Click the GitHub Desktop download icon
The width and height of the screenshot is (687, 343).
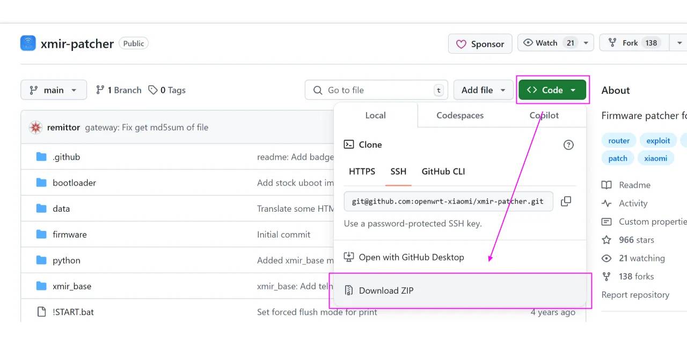tap(349, 257)
